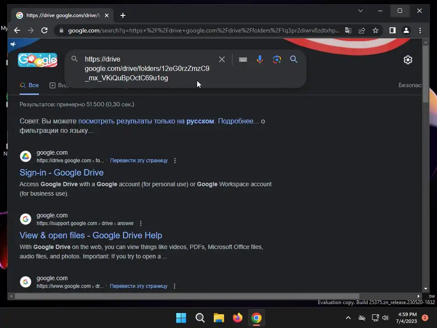Image resolution: width=437 pixels, height=328 pixels.
Task: Click the horizontal scrollbar thumb
Action: 187,296
